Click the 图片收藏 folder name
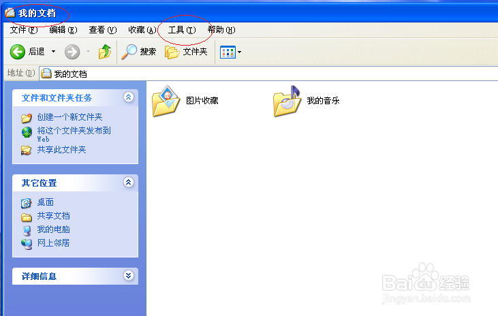498x316 pixels. click(x=202, y=101)
